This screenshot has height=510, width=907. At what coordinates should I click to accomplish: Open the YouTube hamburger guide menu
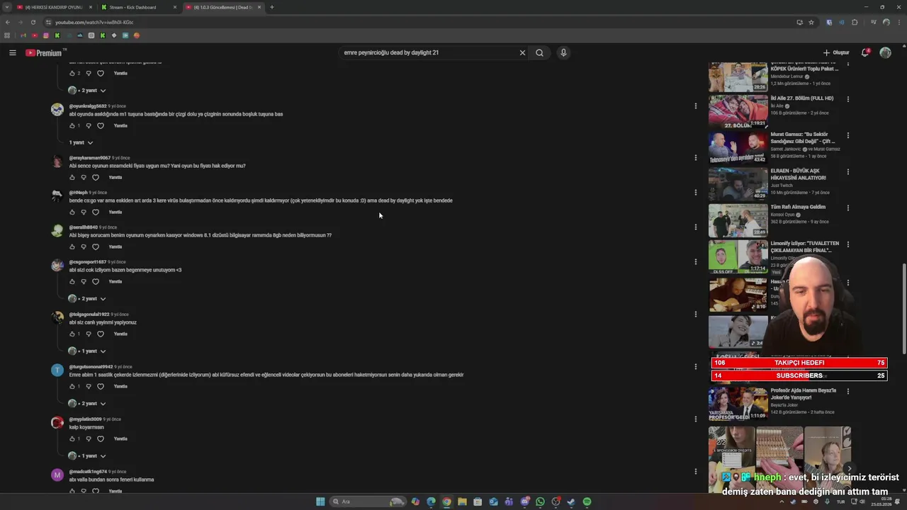point(13,52)
